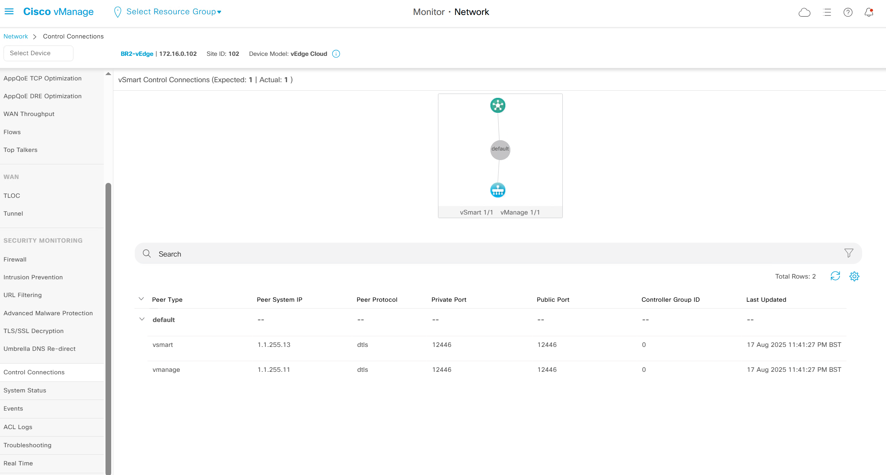
Task: Open the notifications bell
Action: pos(869,12)
